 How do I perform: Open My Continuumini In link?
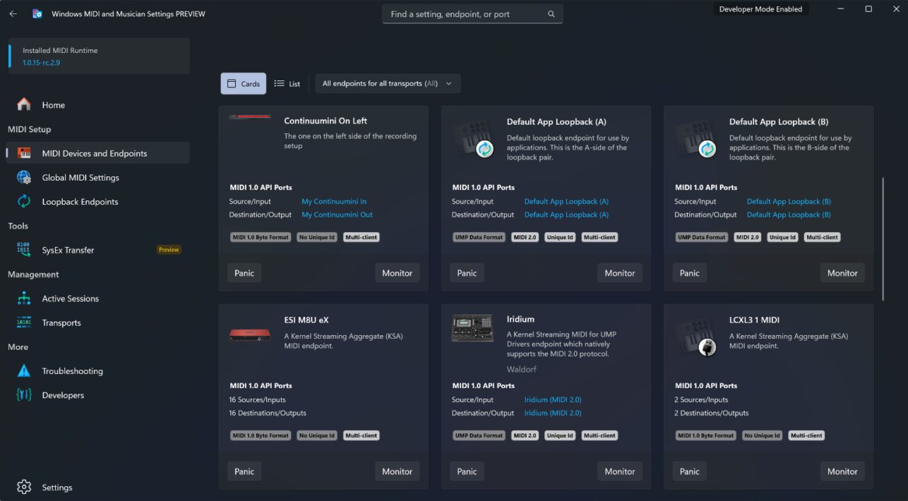tap(334, 202)
